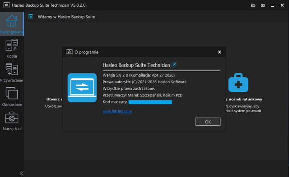The image size is (289, 177).
Task: Open the Przywracanie restore section
Action: (12, 73)
